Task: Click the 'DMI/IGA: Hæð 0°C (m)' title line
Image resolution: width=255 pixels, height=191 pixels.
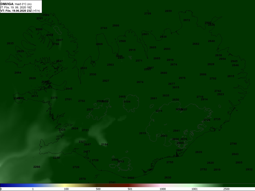Action: (16, 4)
